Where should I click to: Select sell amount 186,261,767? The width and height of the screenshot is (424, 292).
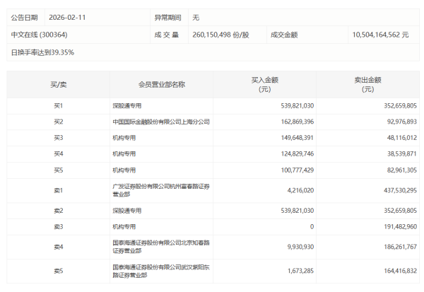pyautogui.click(x=400, y=247)
